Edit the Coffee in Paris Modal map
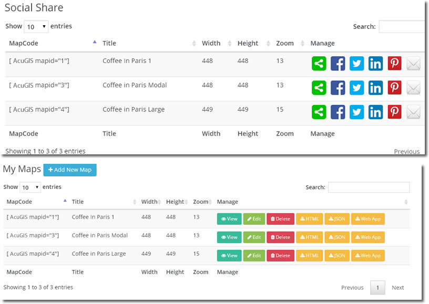429x304 pixels. (x=254, y=237)
